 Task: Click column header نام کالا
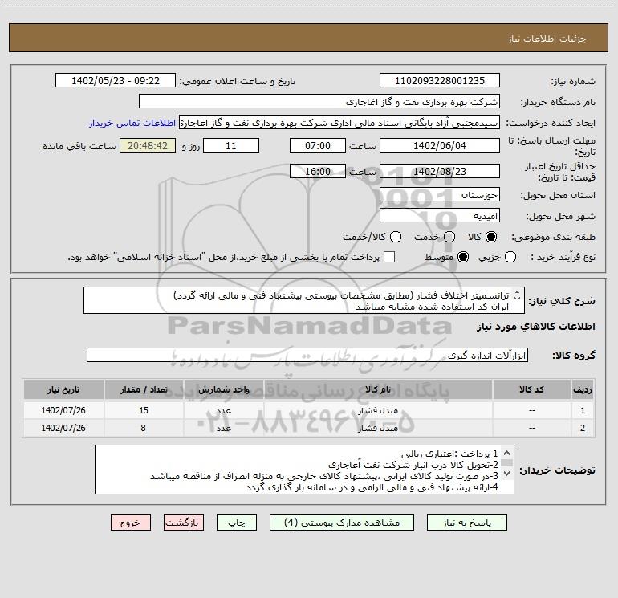(x=378, y=389)
